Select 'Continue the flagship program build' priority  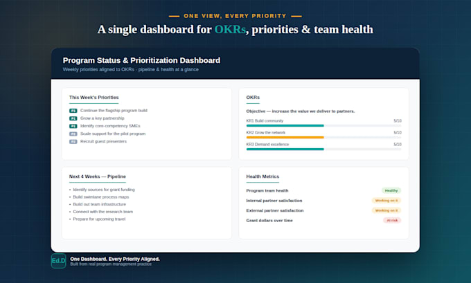coord(114,111)
